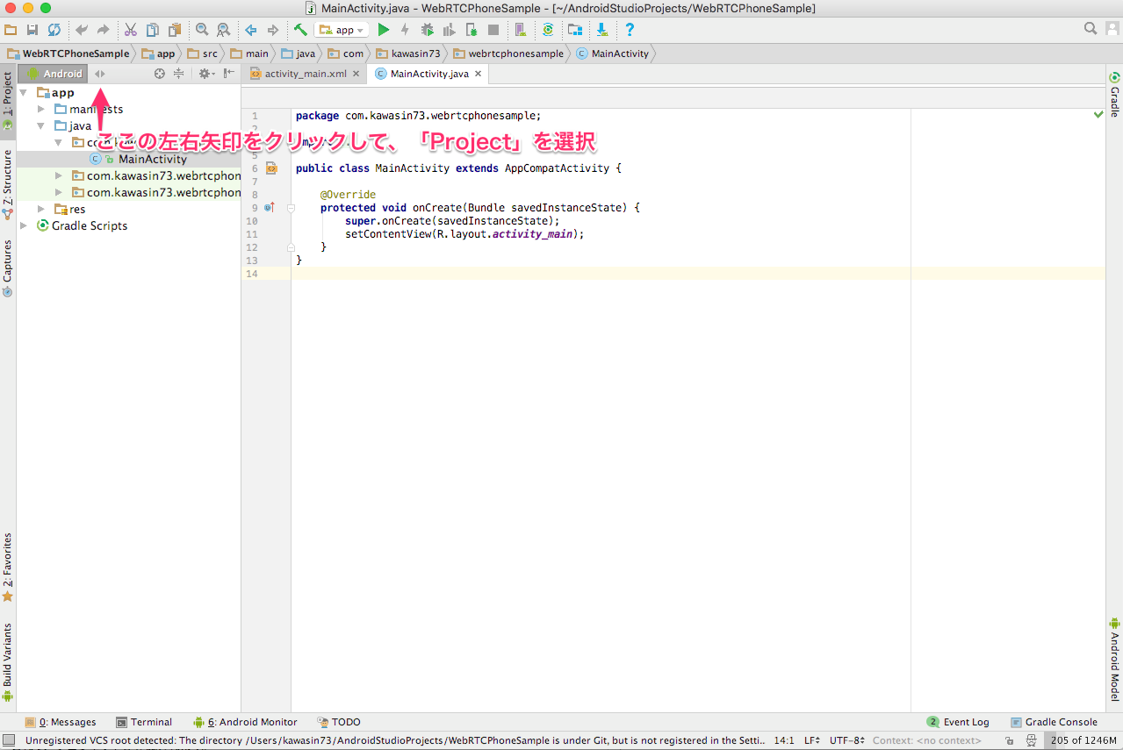Open the Debug app icon in the toolbar
1123x750 pixels.
[428, 29]
